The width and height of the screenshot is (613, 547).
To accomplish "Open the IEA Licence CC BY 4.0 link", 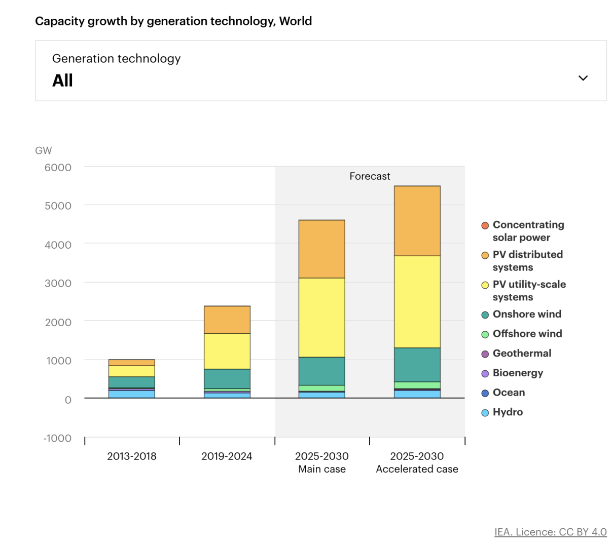I will click(551, 532).
